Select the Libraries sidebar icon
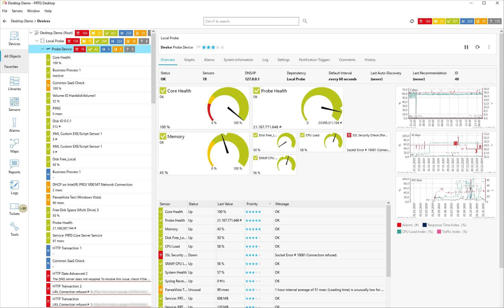The image size is (504, 308). (x=14, y=84)
